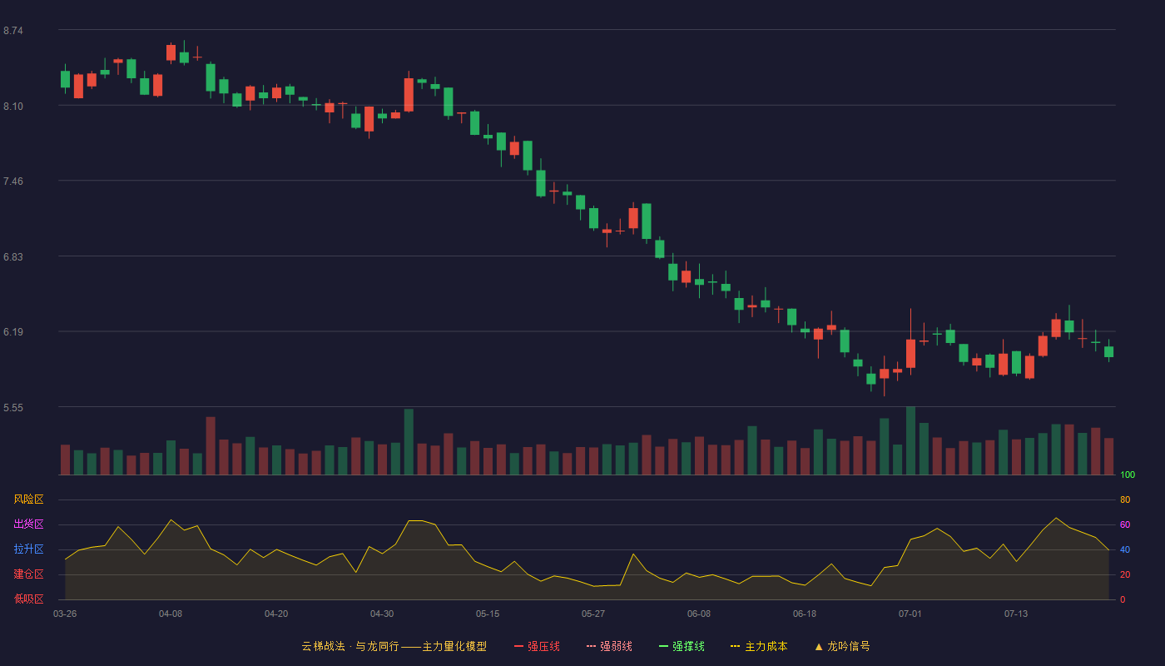Click the pink dotted icon before 强弱线
This screenshot has height=666, width=1165.
(591, 646)
